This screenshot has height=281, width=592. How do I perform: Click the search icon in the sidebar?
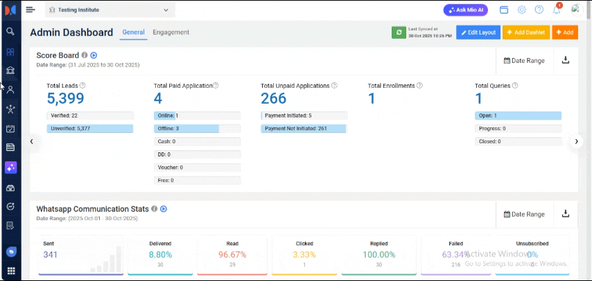point(10,31)
